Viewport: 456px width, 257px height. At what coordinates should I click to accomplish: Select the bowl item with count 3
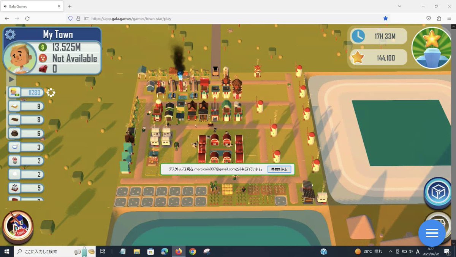point(26,147)
